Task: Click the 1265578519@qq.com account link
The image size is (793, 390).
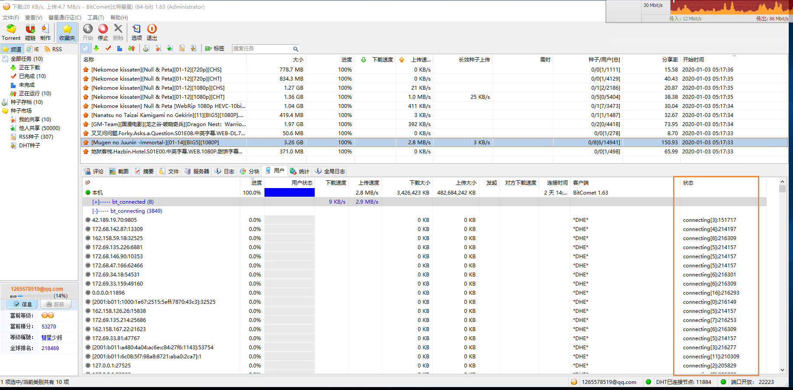Action: [37, 289]
